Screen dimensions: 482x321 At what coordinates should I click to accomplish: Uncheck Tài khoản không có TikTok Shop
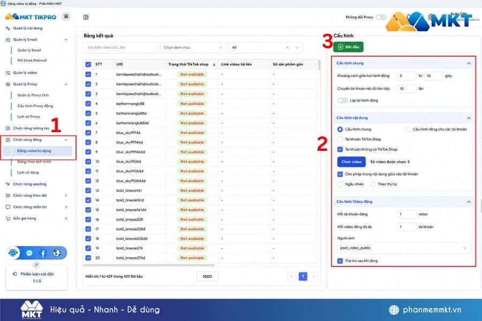[x=340, y=149]
